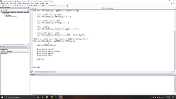Click the 'With pptSldShowWindow' code line
The height and width of the screenshot is (99, 176).
click(x=46, y=45)
